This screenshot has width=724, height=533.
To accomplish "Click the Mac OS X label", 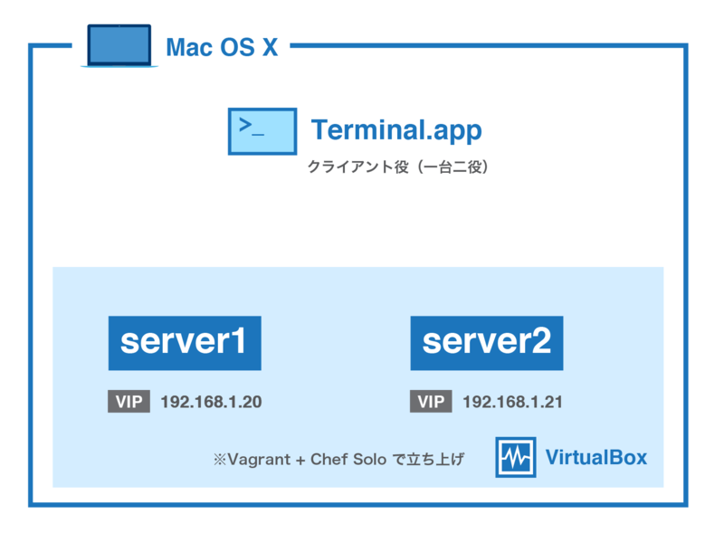I will tap(222, 47).
